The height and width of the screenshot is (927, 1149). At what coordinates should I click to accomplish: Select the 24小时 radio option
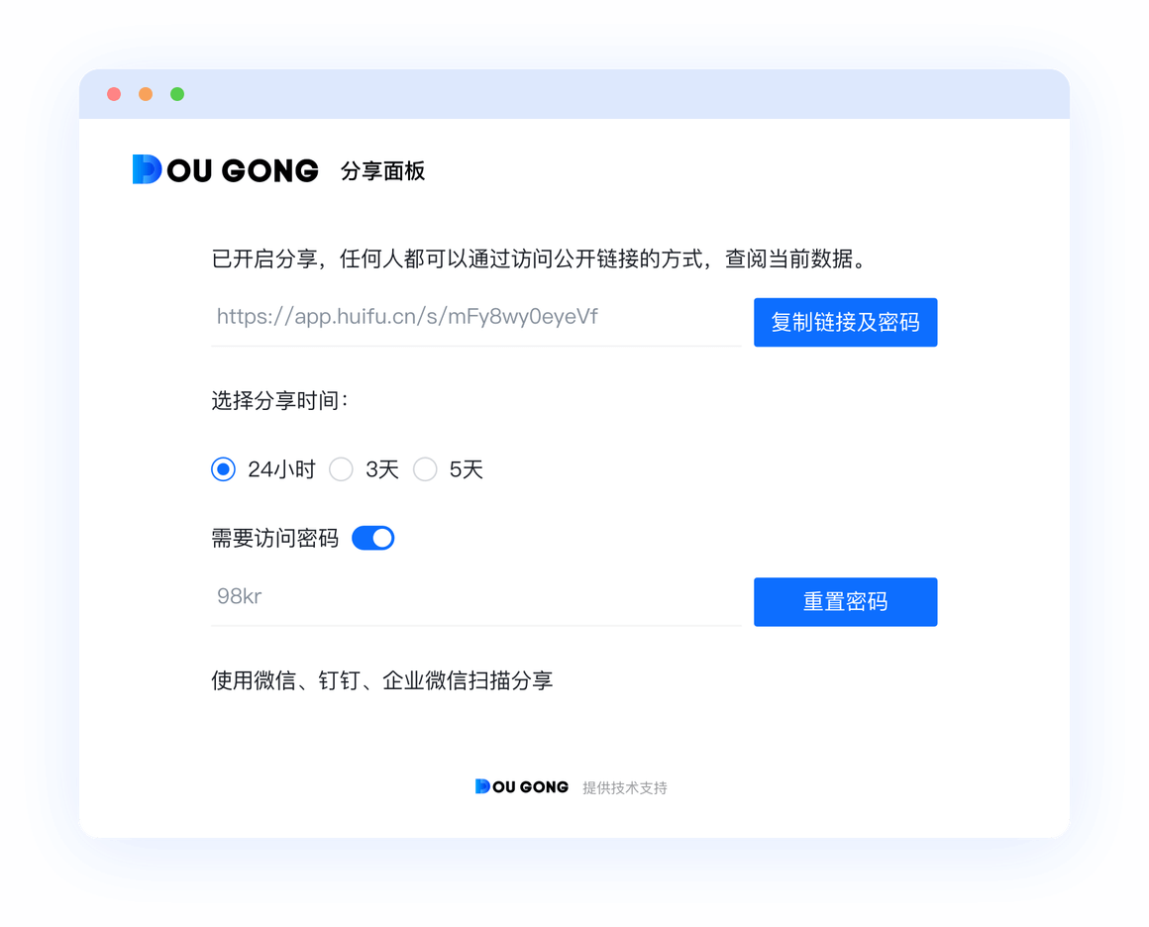pyautogui.click(x=224, y=469)
